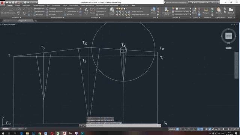Viewport: 240px width, 135px height.
Task: Open the Массив (Array) dropdown arrow
Action: point(73,15)
